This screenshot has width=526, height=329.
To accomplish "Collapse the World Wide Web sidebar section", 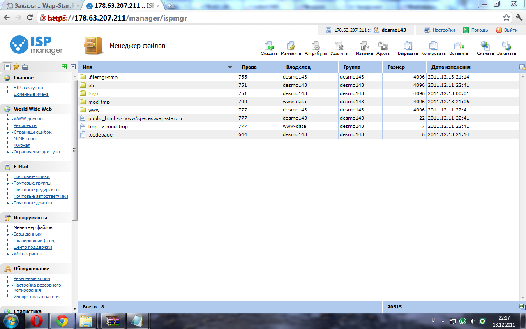I will pyautogui.click(x=32, y=109).
